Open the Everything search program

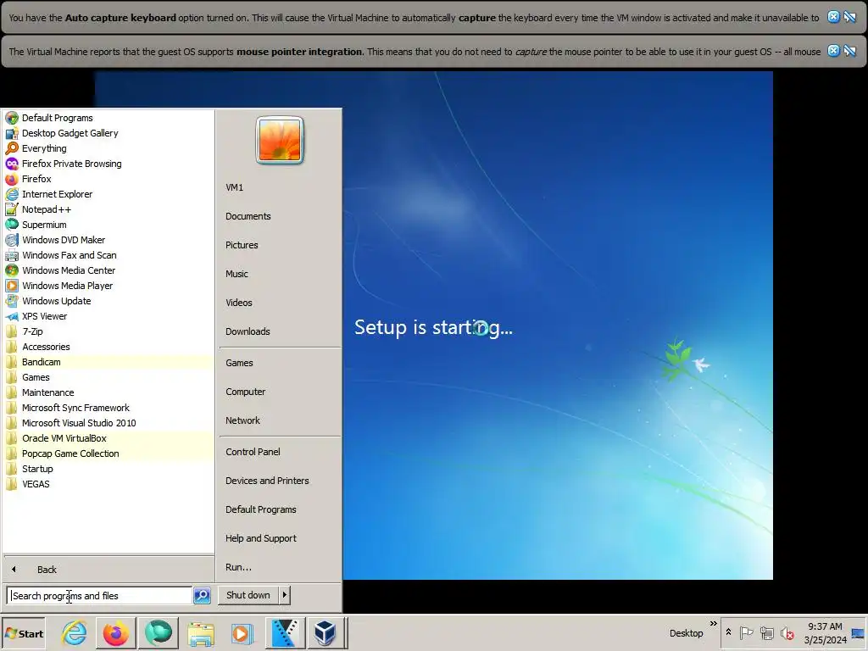[x=108, y=148]
